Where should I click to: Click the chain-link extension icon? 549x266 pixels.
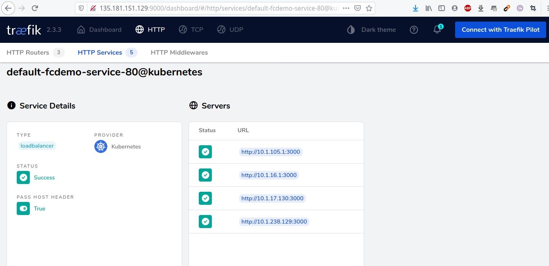click(507, 8)
